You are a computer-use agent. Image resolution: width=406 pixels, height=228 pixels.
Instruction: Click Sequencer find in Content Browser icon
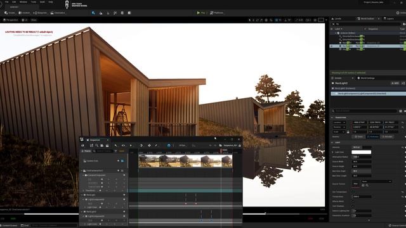[97, 146]
